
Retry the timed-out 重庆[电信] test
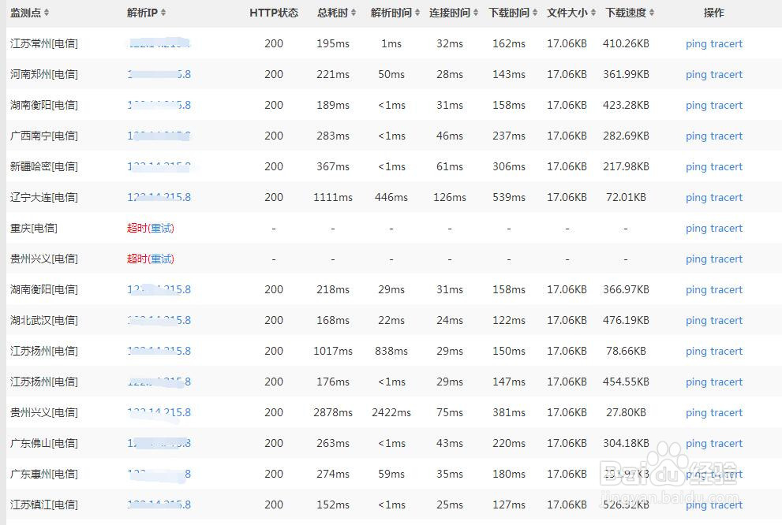pos(162,228)
